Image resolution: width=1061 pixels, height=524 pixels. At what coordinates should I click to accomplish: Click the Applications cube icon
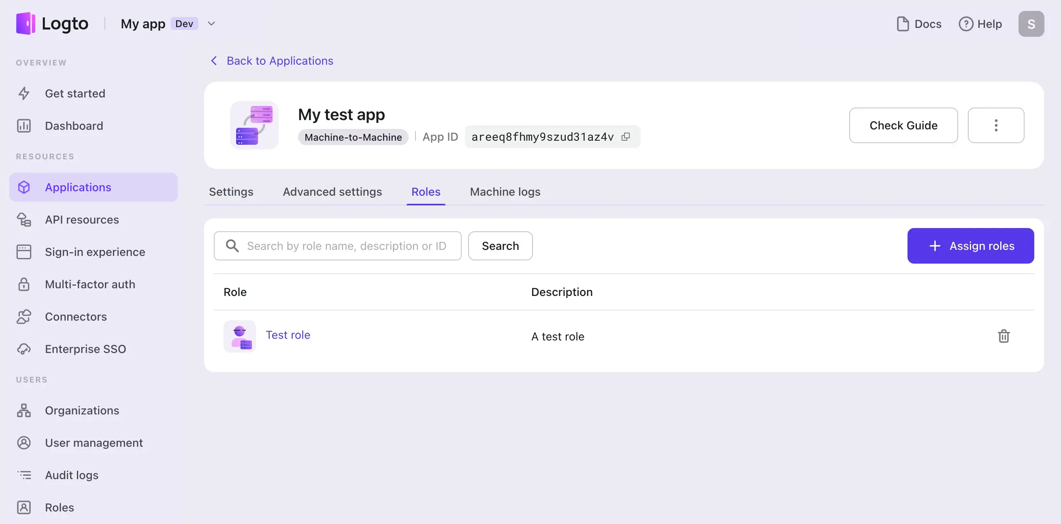click(x=23, y=187)
